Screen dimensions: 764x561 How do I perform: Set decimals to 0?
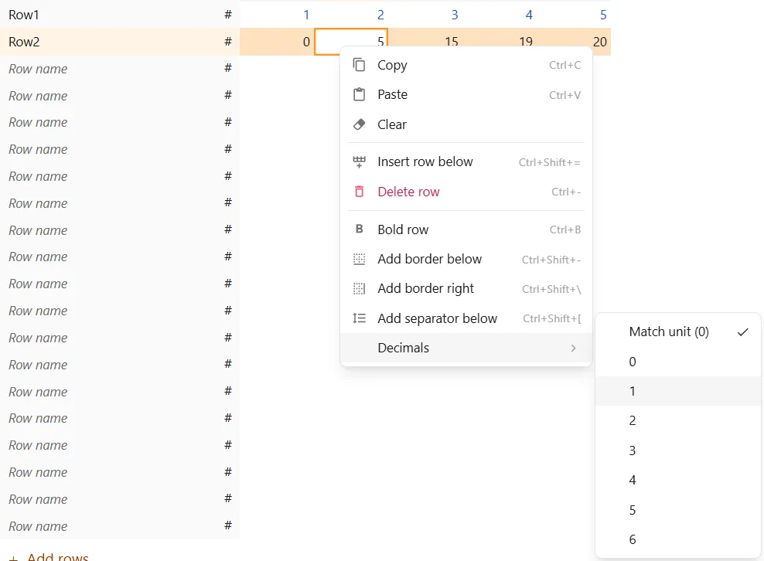click(677, 362)
